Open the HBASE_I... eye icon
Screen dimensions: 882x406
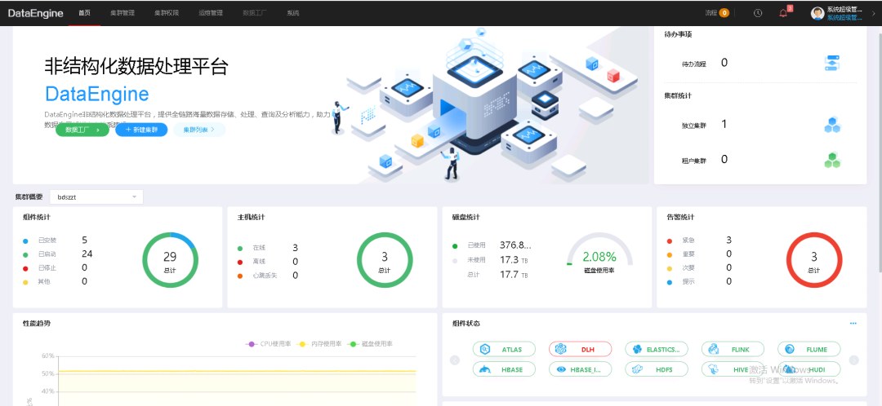click(x=560, y=369)
